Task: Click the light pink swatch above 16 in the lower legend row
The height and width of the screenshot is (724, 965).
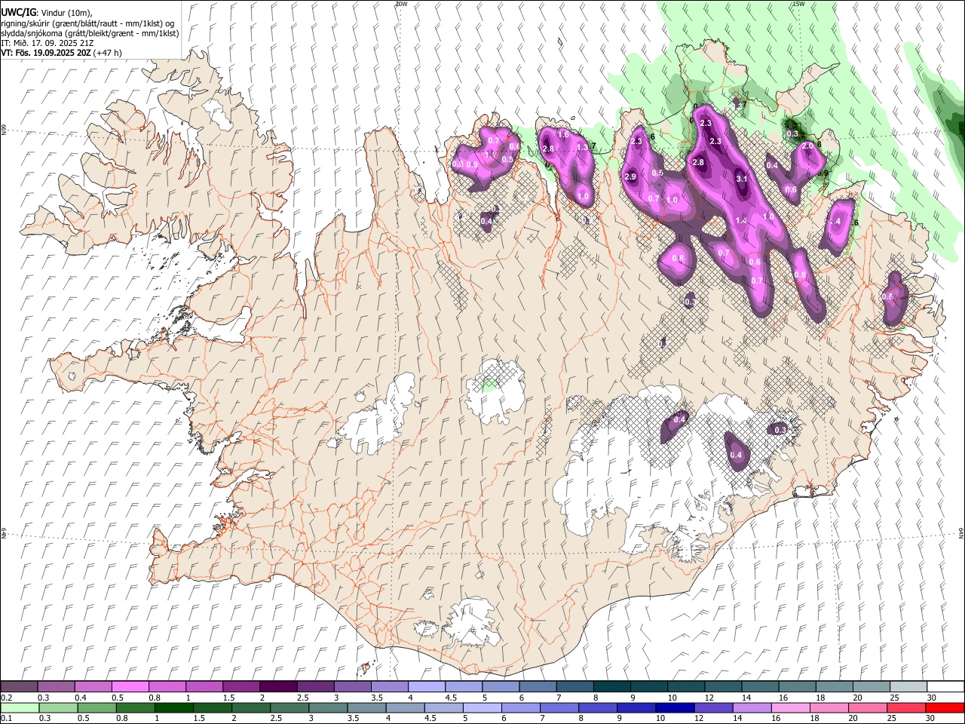Action: [x=791, y=707]
